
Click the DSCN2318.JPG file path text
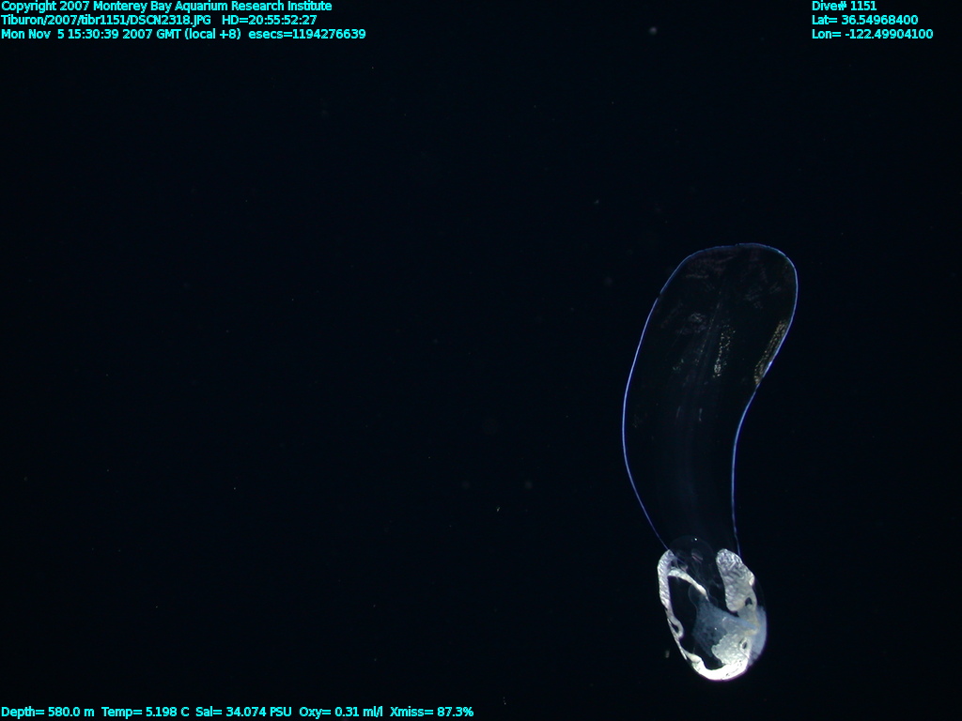click(x=106, y=20)
